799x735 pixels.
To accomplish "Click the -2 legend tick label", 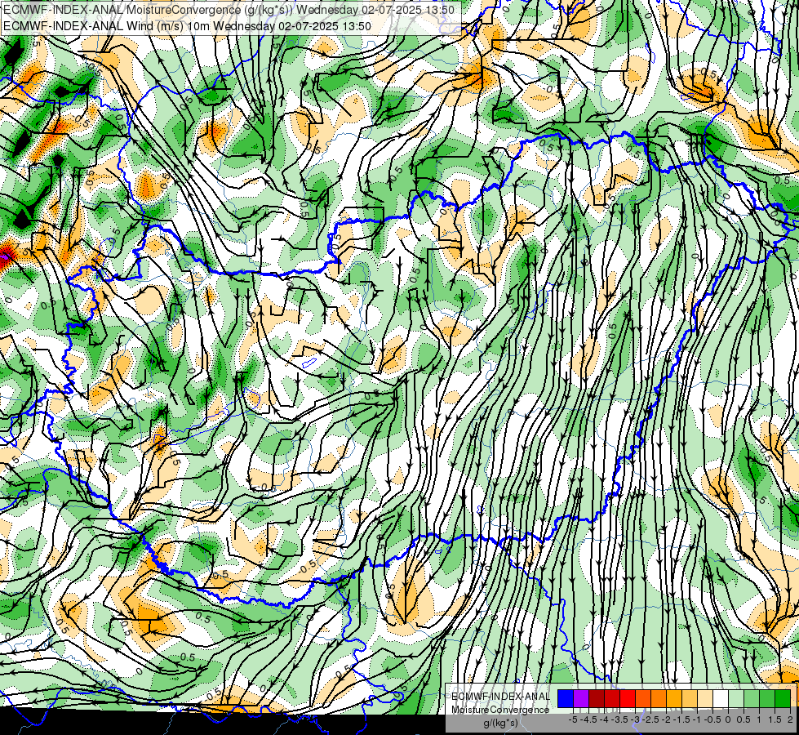I will [x=667, y=719].
